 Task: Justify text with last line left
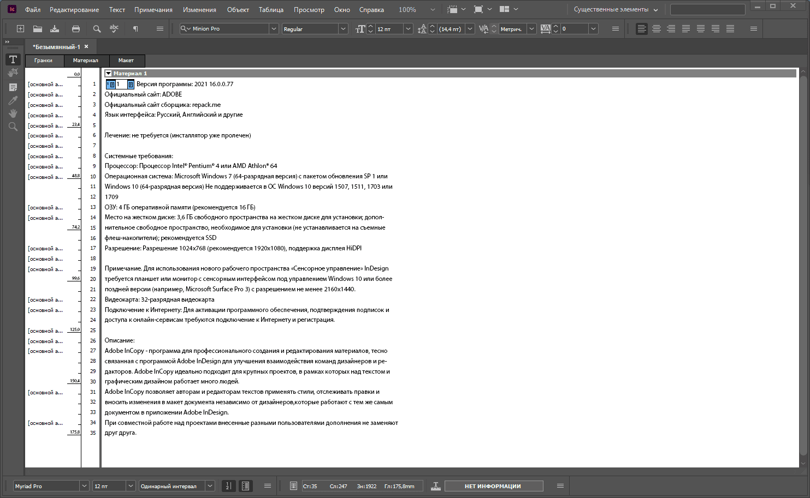point(686,29)
